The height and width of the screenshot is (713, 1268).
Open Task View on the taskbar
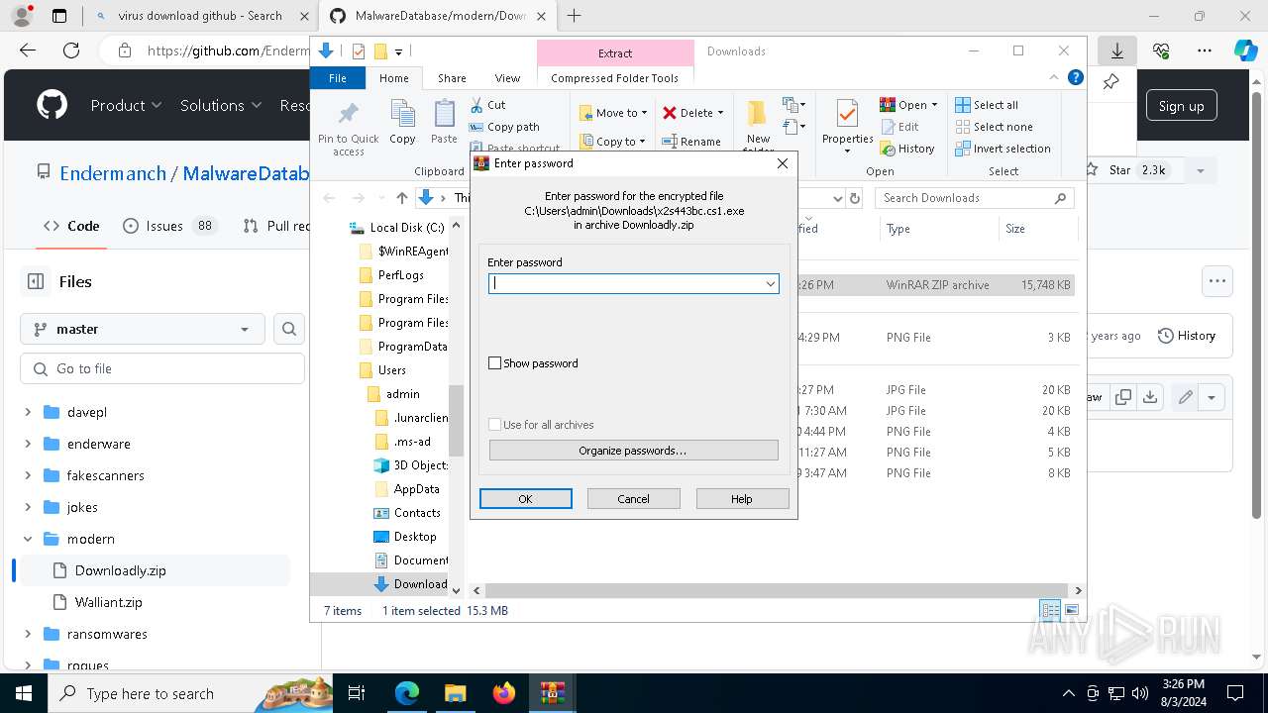tap(357, 693)
